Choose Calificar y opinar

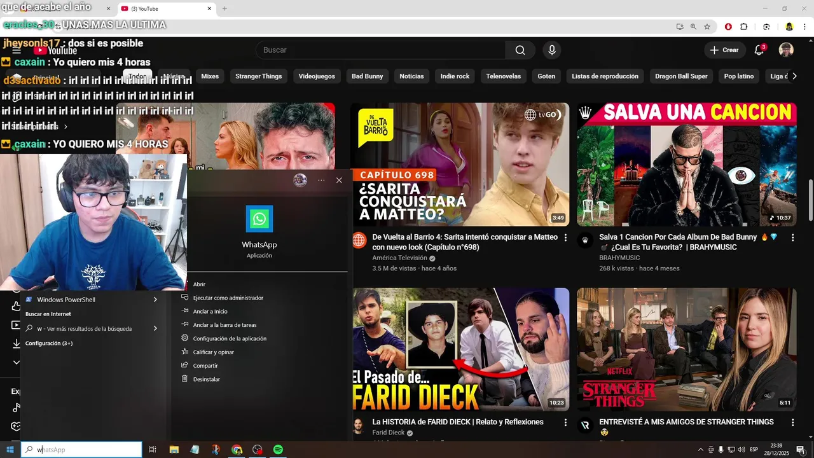(213, 352)
